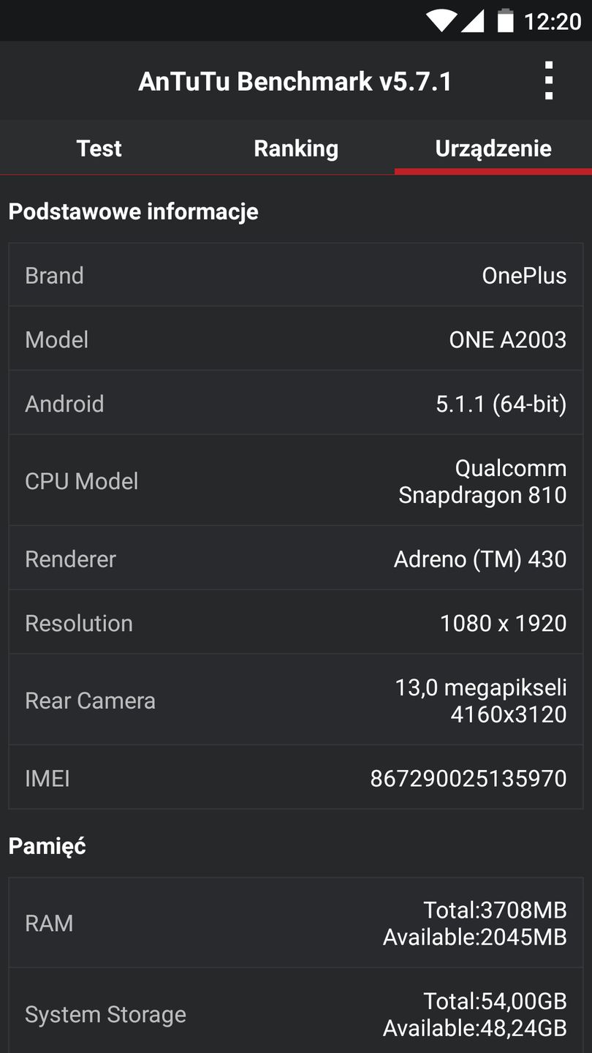Select the CPU Model Snapdragon 810 row
Viewport: 592px width, 1053px height.
(x=296, y=481)
